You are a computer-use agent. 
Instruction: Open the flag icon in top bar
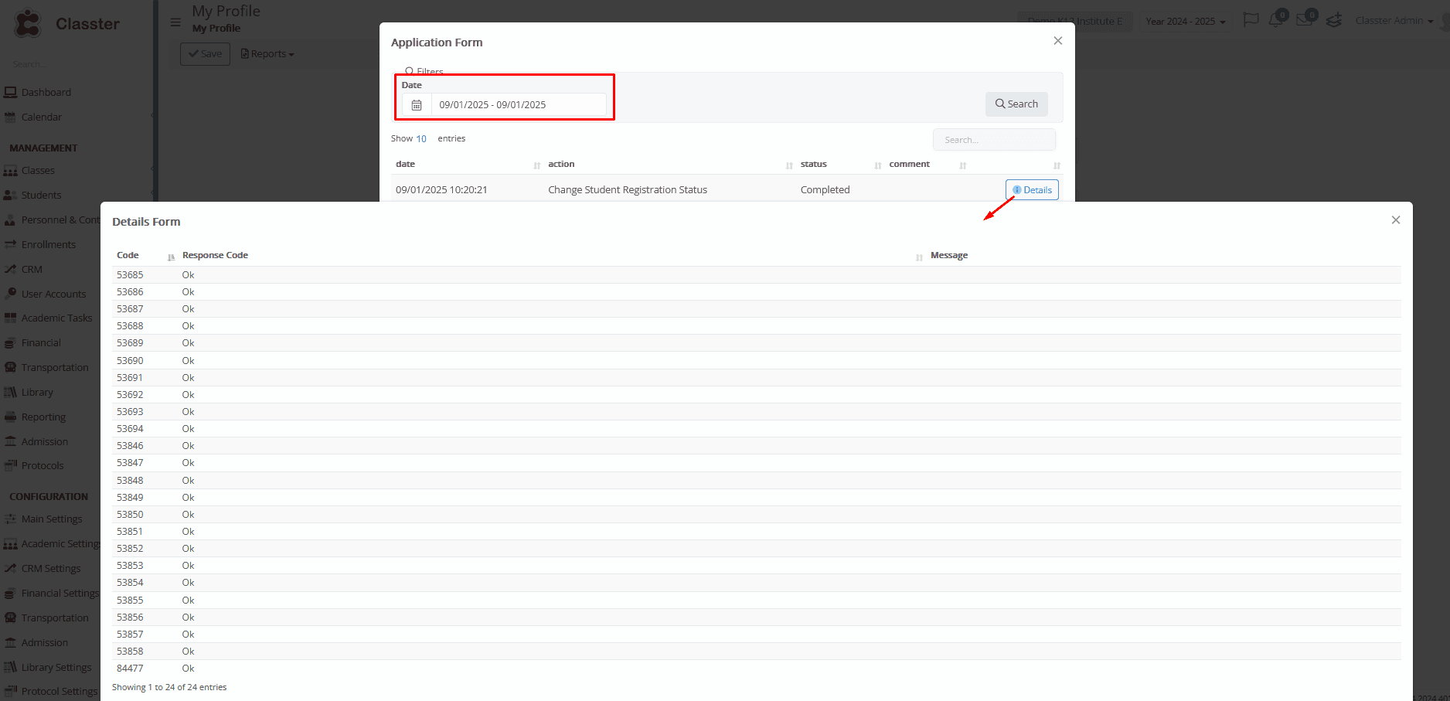tap(1251, 20)
